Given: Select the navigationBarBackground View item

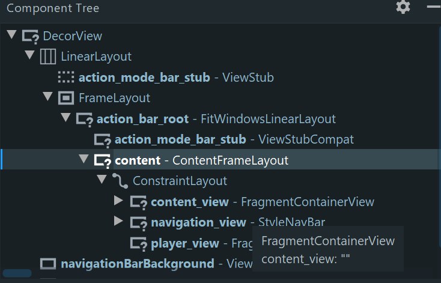Looking at the screenshot, I should tap(137, 263).
